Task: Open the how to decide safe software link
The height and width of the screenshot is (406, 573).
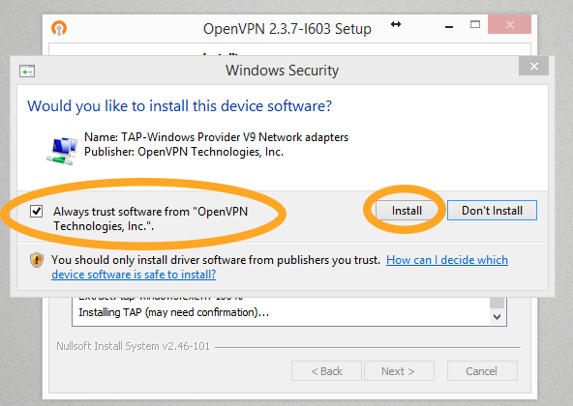Action: pos(280,267)
